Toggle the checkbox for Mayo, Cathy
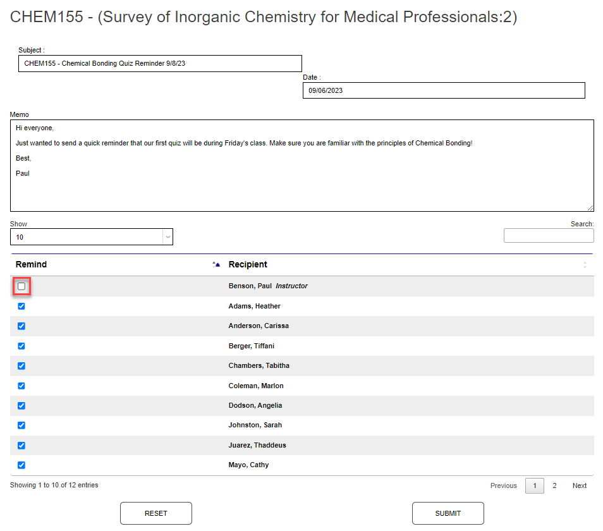603x531 pixels. click(21, 465)
